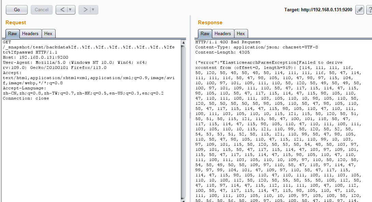Switch to the Request Hex tab
This screenshot has height=202, width=372.
pyautogui.click(x=48, y=34)
